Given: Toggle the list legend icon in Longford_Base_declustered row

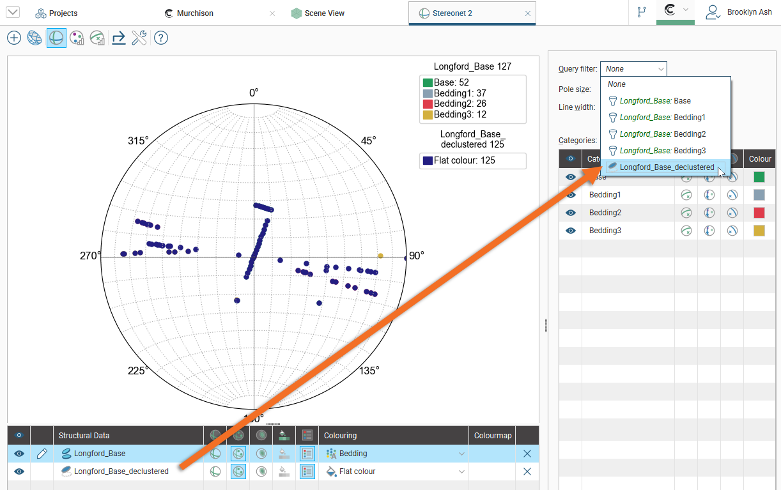Looking at the screenshot, I should point(307,471).
